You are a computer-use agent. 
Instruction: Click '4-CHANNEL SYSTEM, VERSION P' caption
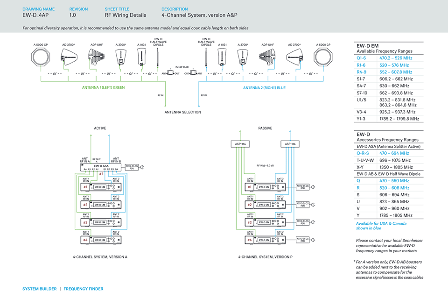click(266, 257)
